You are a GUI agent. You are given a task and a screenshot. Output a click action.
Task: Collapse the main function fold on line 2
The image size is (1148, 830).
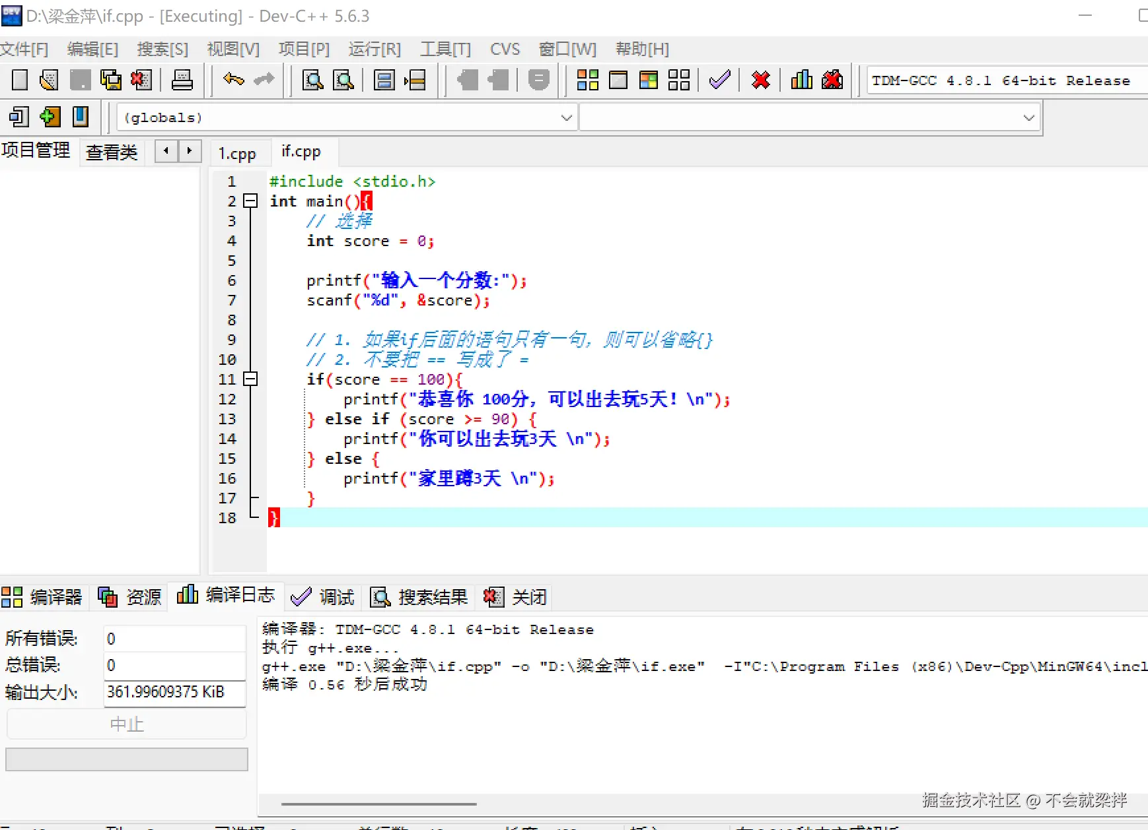coord(250,201)
